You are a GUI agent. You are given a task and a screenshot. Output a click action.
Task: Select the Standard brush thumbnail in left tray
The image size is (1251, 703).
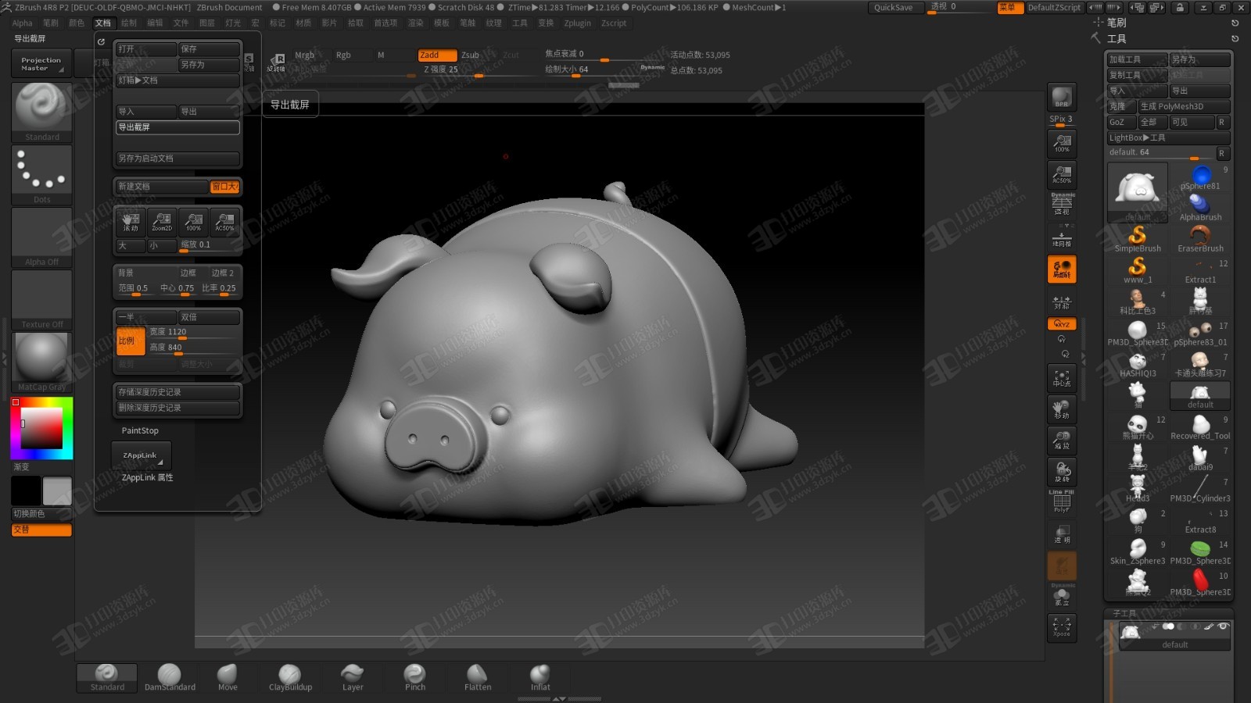pyautogui.click(x=42, y=112)
